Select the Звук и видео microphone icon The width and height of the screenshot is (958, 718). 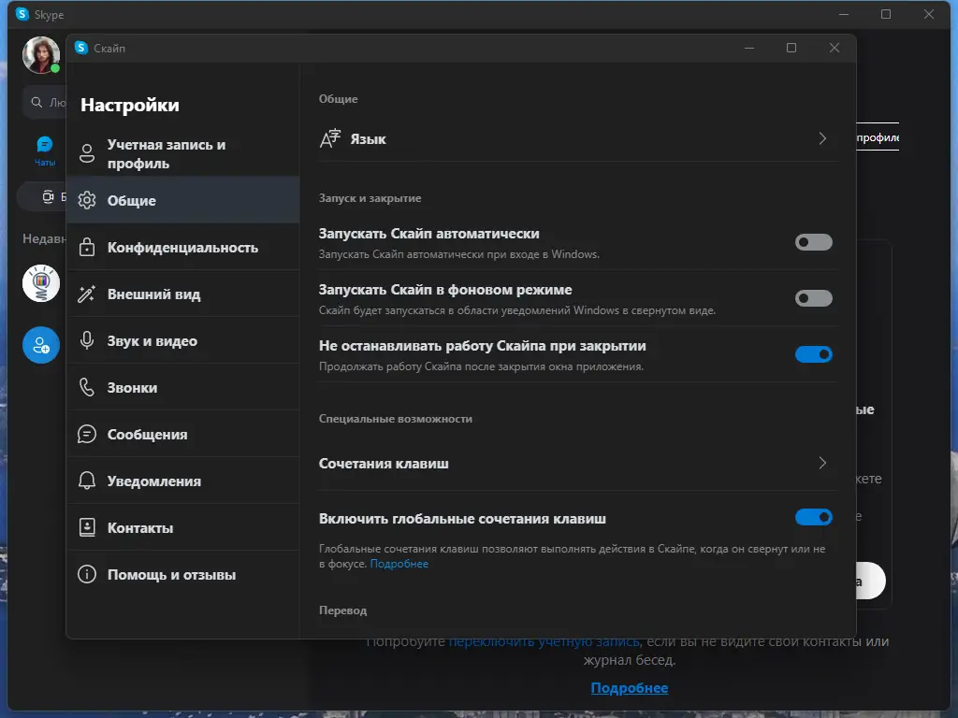[86, 340]
